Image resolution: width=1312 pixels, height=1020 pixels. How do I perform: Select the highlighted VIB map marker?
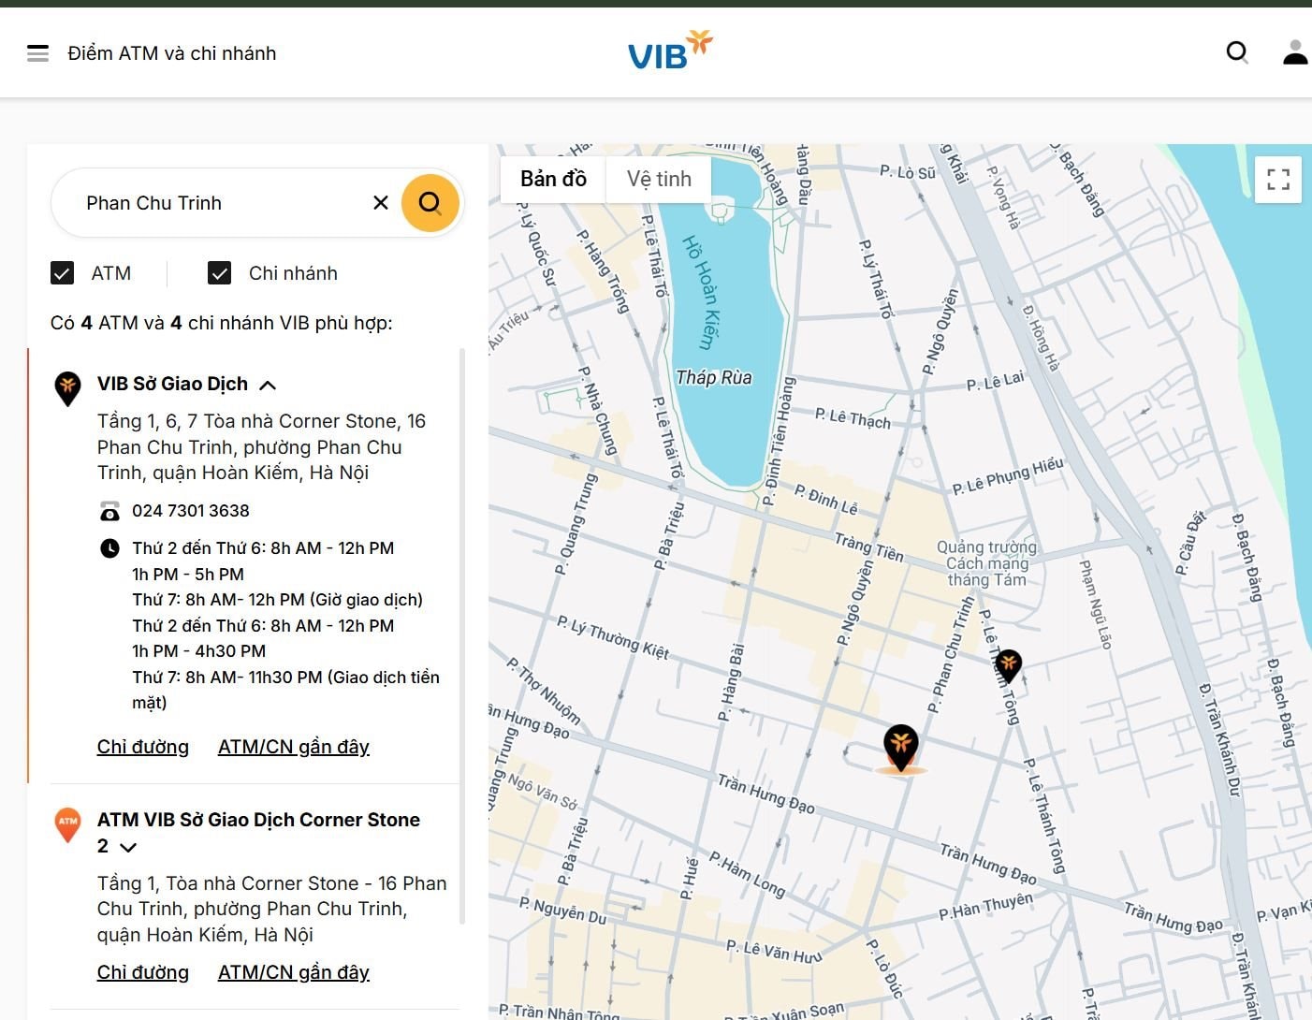pos(901,748)
